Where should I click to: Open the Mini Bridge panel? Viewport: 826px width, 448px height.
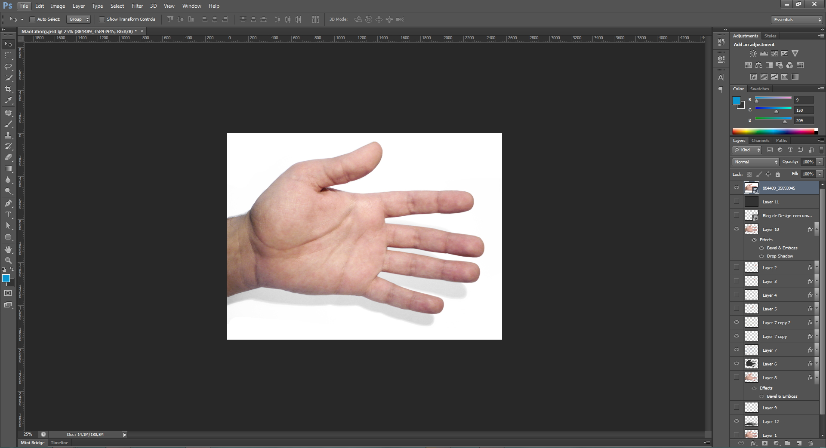33,443
